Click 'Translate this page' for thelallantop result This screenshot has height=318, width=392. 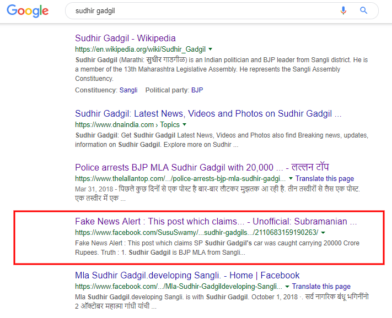pos(325,179)
